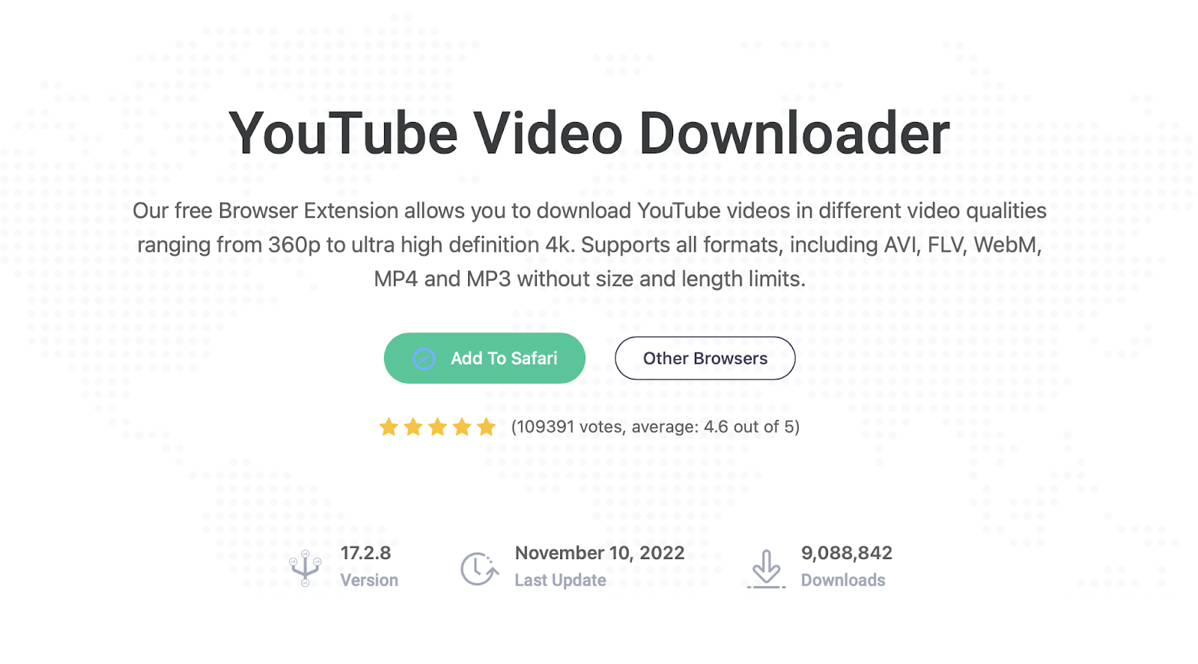Select the fourth rating star

462,427
